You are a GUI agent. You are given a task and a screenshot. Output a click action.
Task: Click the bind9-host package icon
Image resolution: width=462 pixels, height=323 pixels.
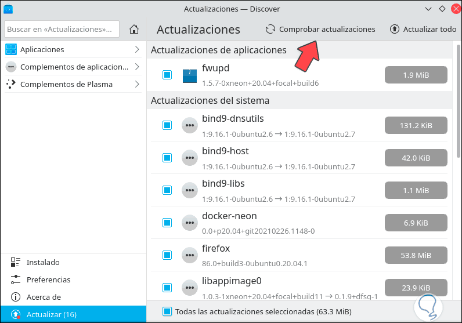point(189,158)
